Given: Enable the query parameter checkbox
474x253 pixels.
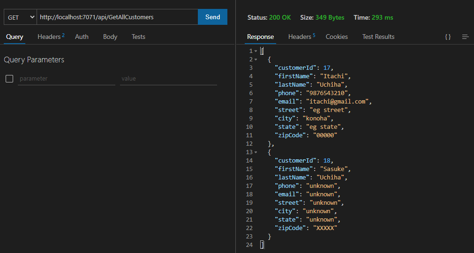Looking at the screenshot, I should (x=9, y=79).
